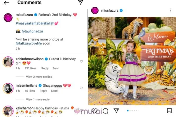Open zahirahmacwilson's profile avatar

(x=8, y=62)
